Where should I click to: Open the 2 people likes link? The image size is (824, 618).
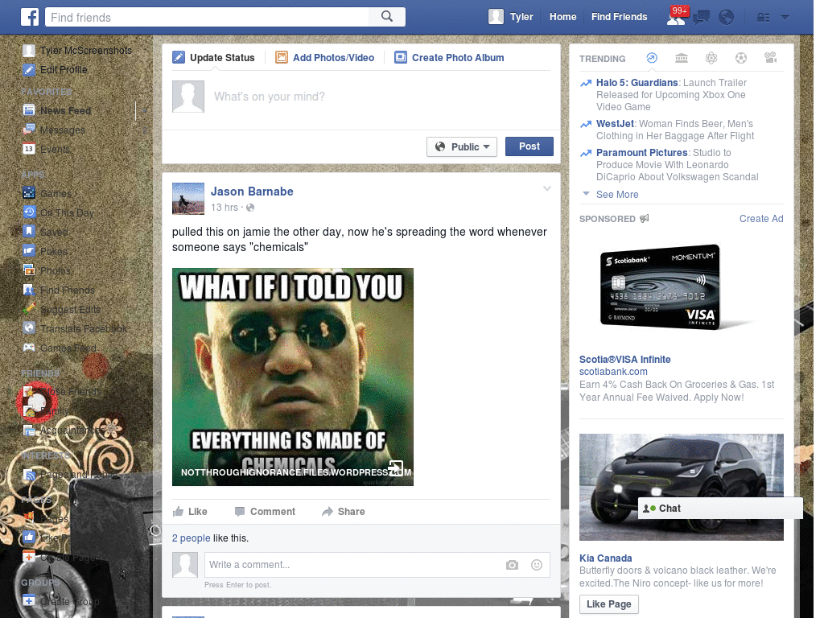point(191,538)
